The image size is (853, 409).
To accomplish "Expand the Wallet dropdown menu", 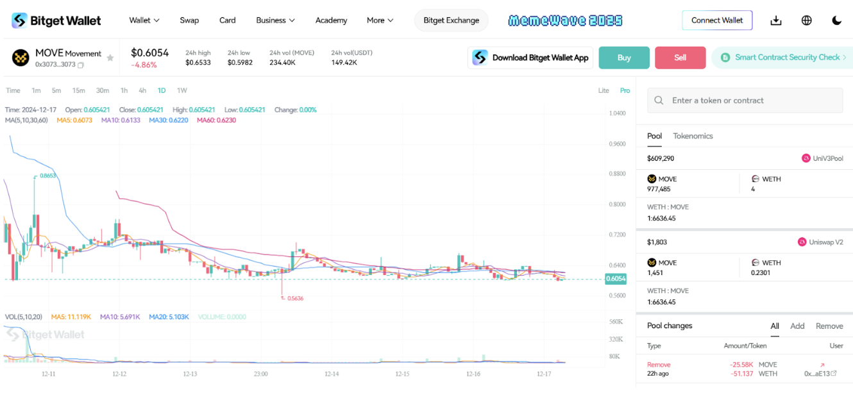I will coord(144,21).
